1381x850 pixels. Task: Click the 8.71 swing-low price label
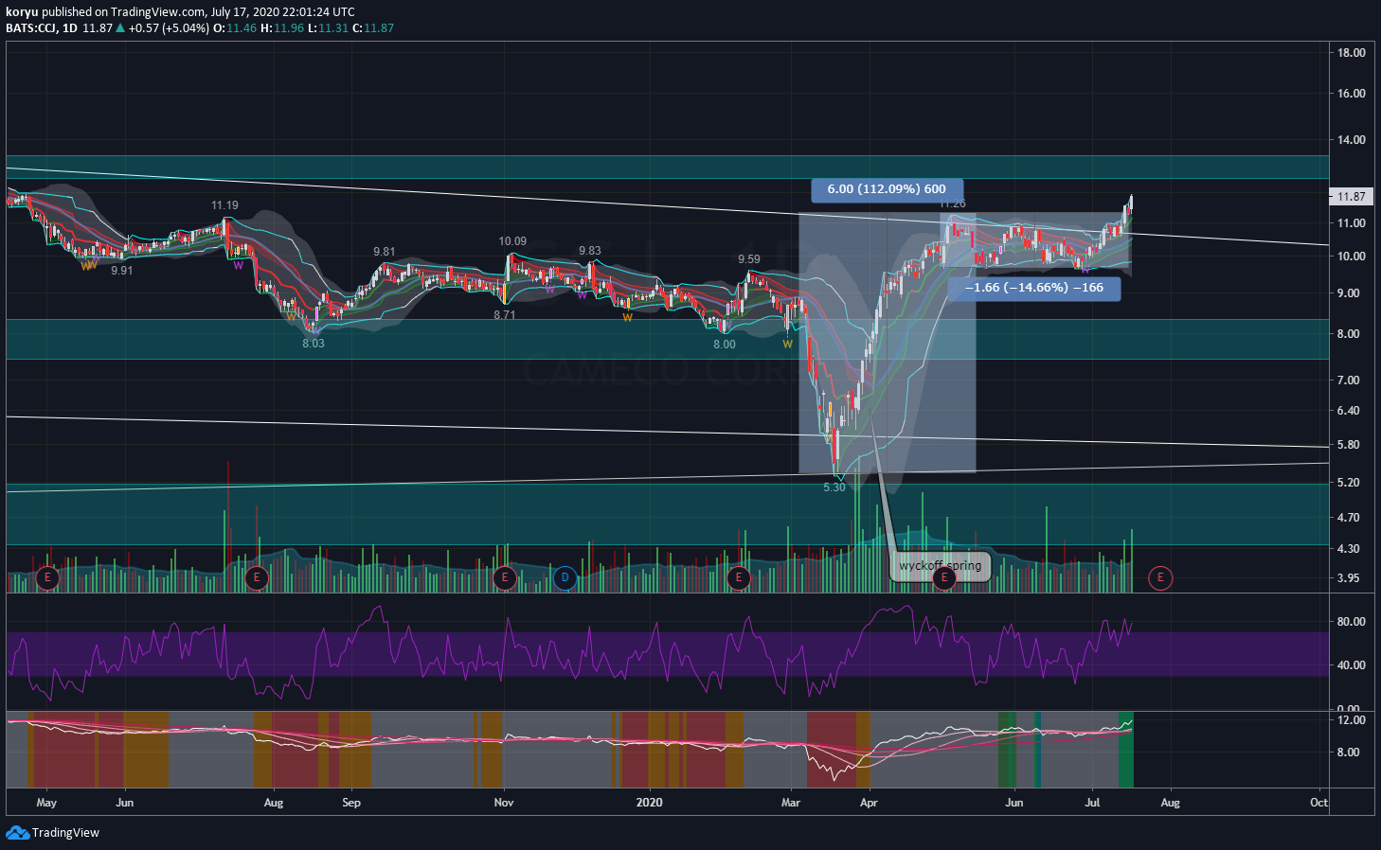point(505,315)
